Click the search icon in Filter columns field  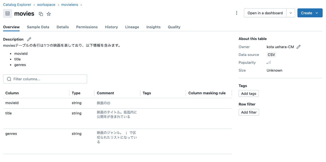tap(9, 79)
